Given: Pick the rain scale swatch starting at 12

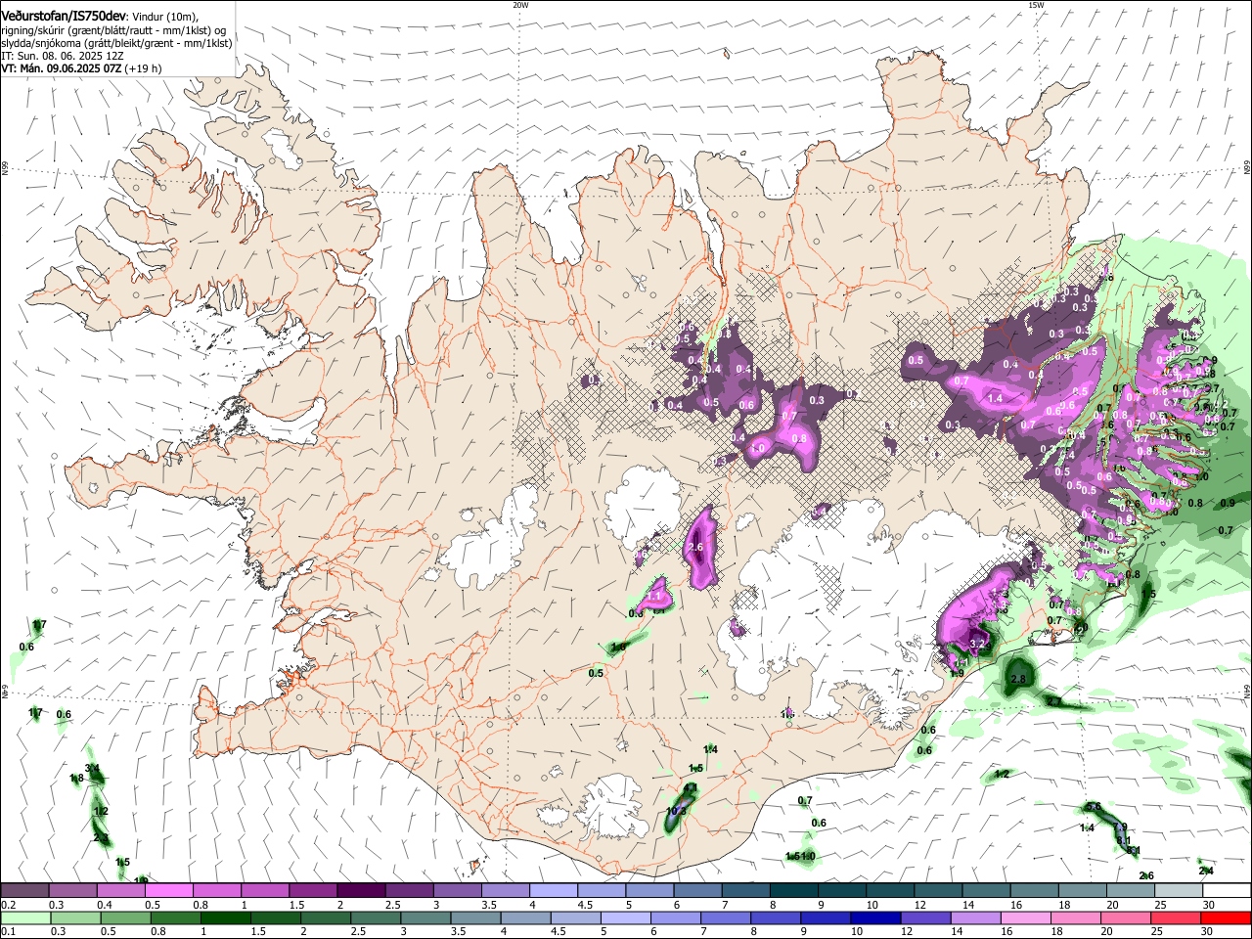Looking at the screenshot, I should click(925, 917).
